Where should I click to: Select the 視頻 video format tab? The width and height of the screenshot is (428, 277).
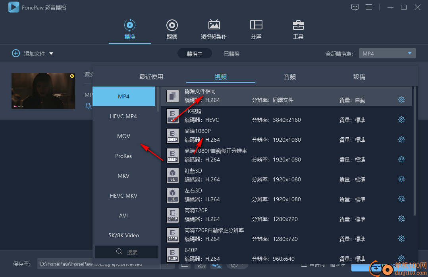221,77
